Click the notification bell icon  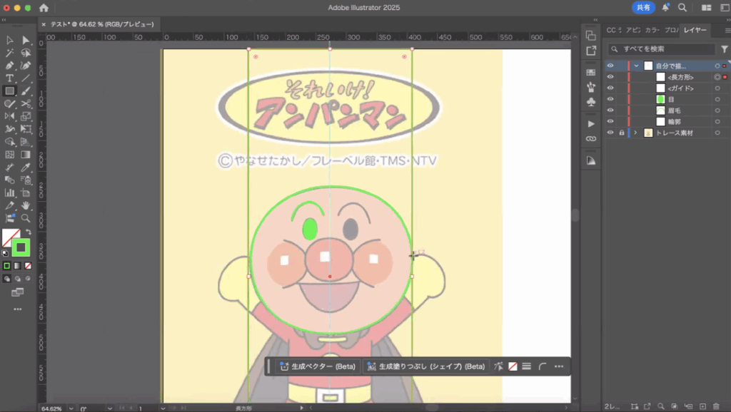(665, 8)
